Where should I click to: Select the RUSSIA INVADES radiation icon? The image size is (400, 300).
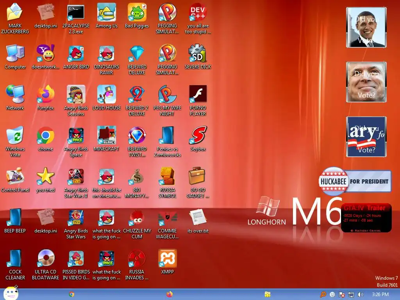point(137,258)
